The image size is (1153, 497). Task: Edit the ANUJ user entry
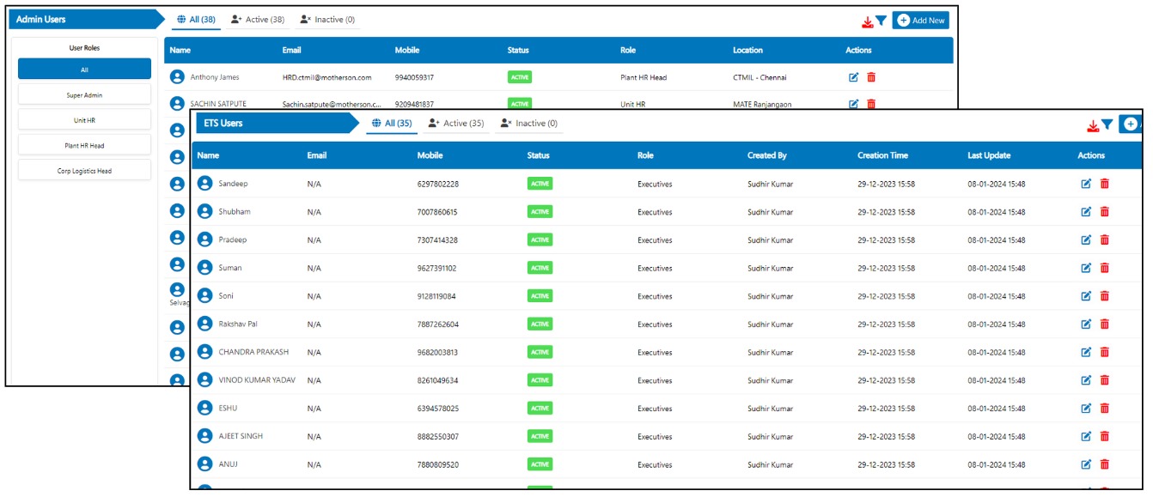pyautogui.click(x=1085, y=464)
